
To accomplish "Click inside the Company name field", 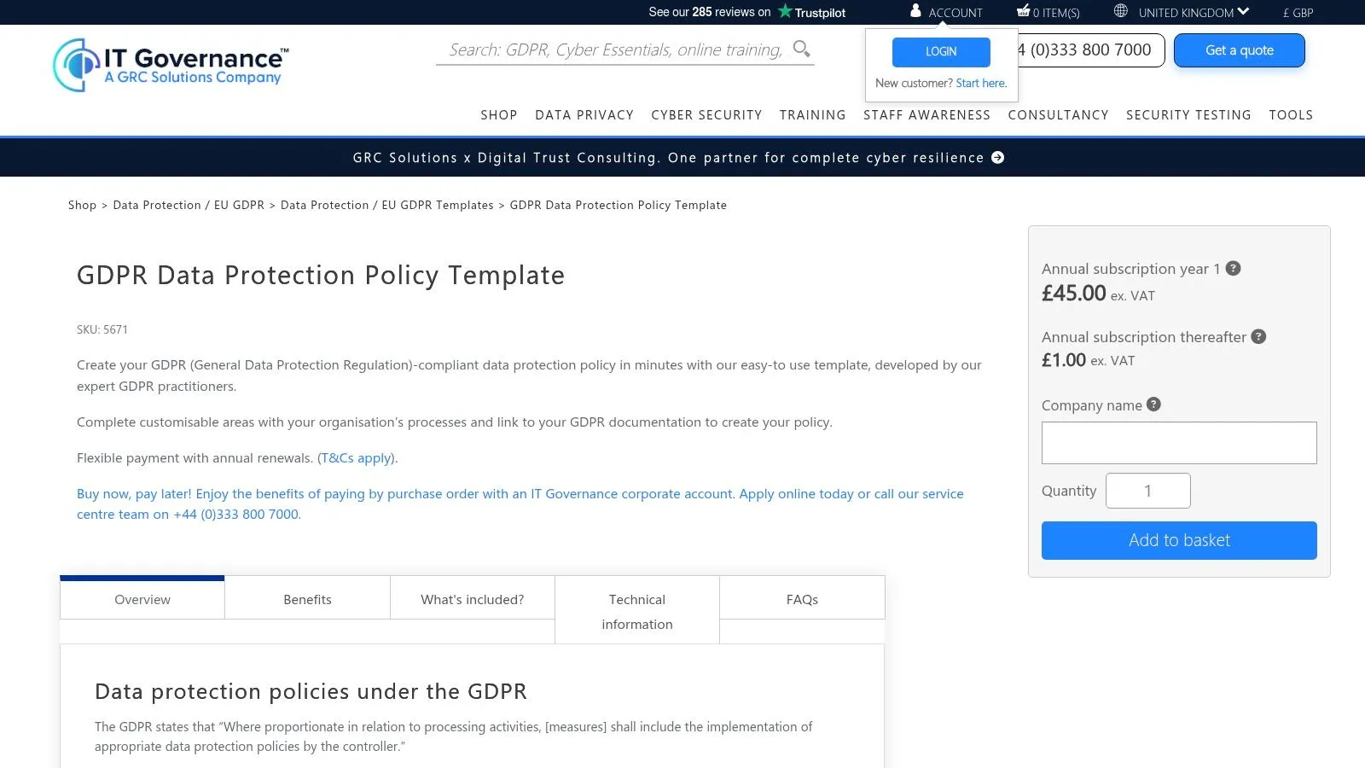I will 1179,442.
